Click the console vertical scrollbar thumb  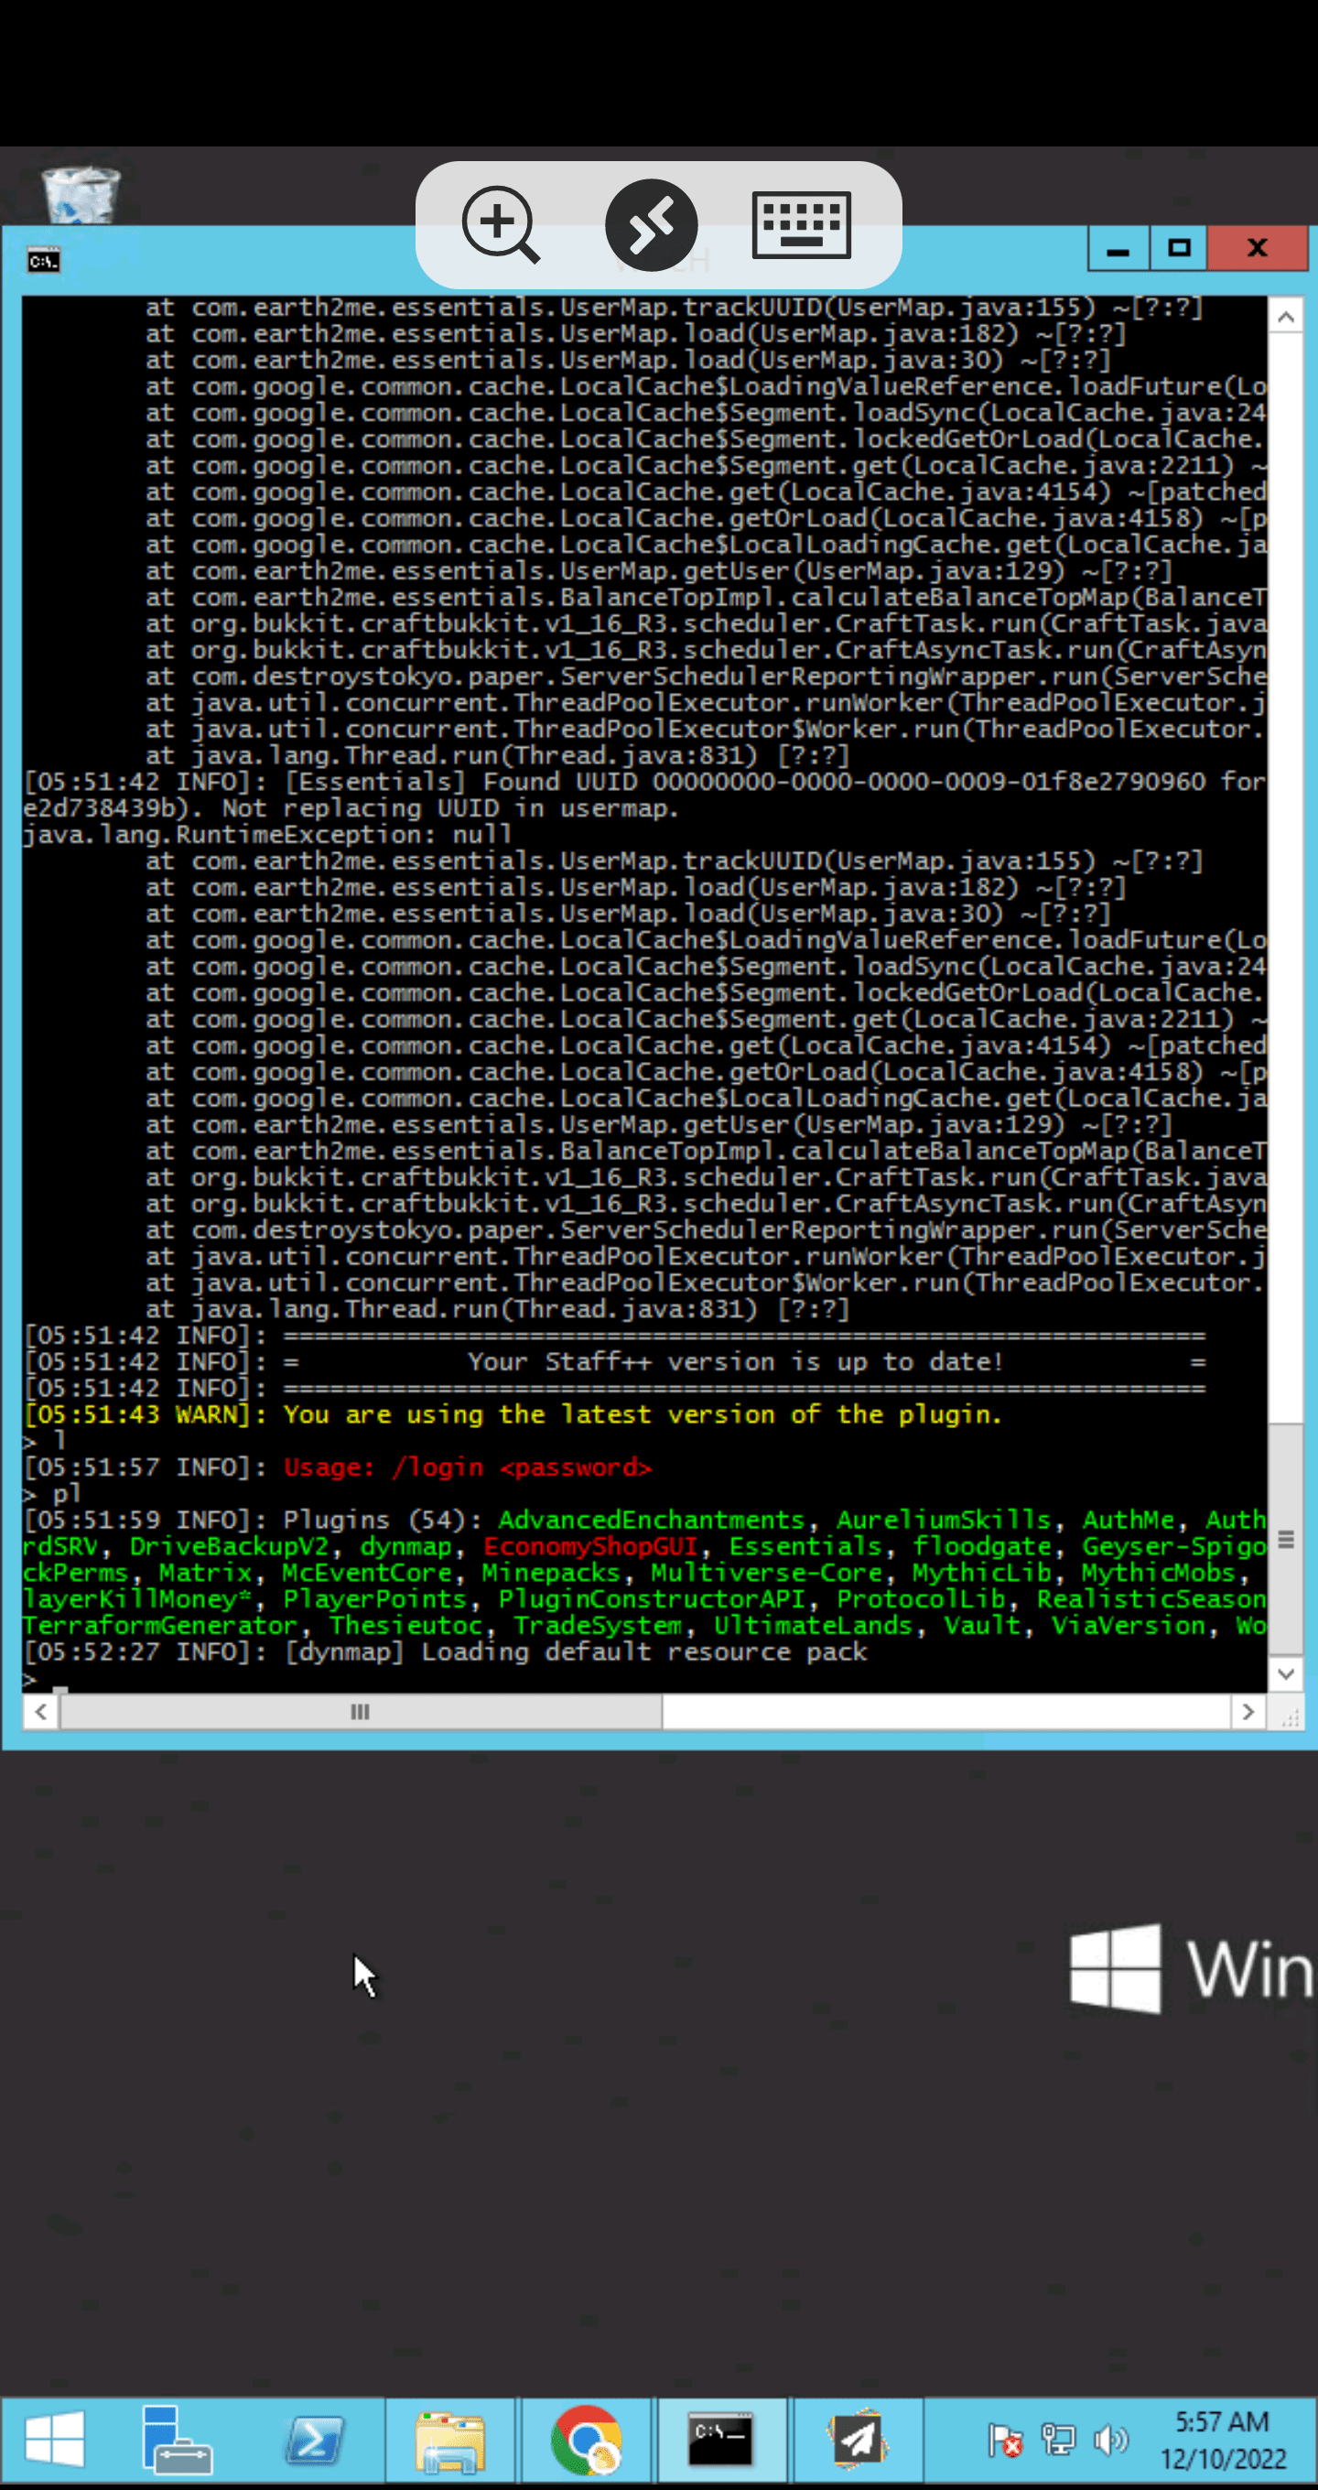[x=1286, y=1539]
